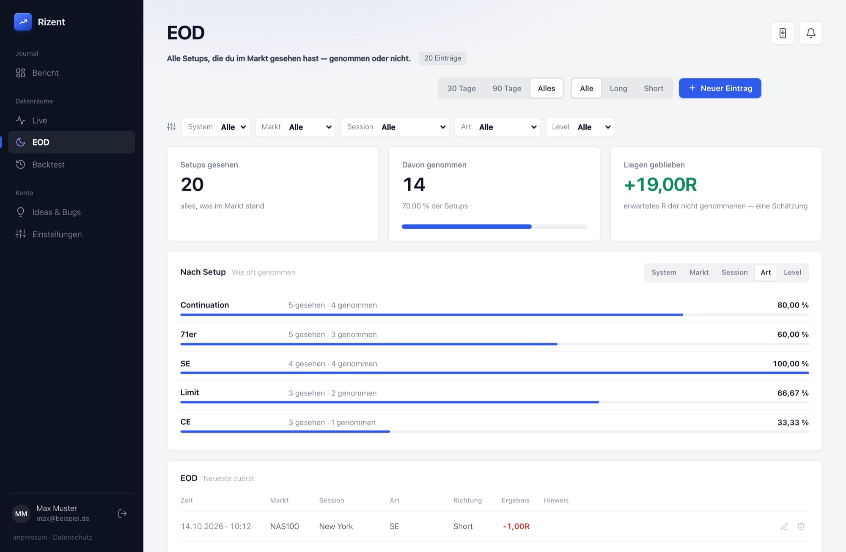Switch Nach Setup to Markt tab

[x=699, y=272]
